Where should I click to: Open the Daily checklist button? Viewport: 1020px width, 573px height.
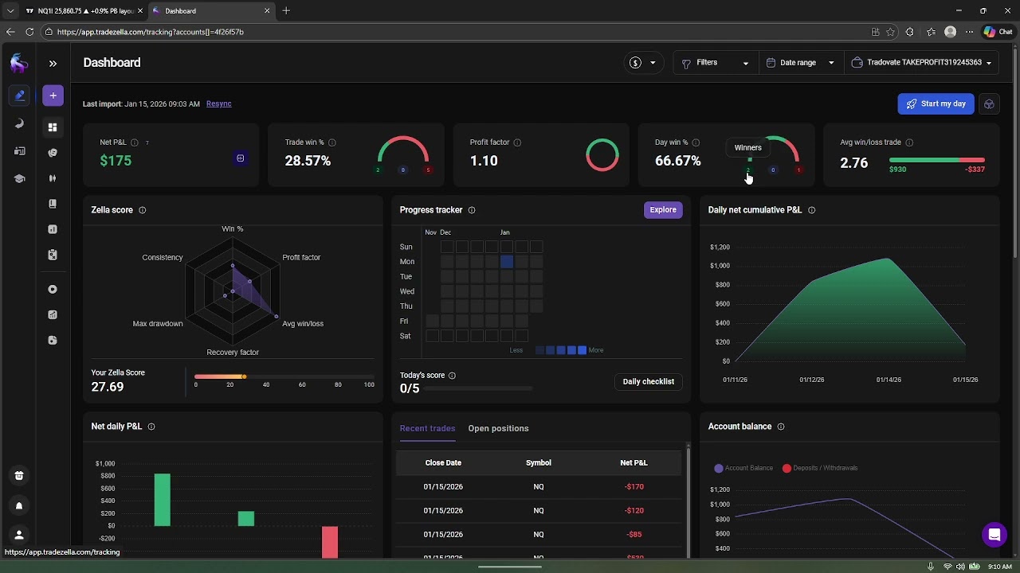(648, 382)
